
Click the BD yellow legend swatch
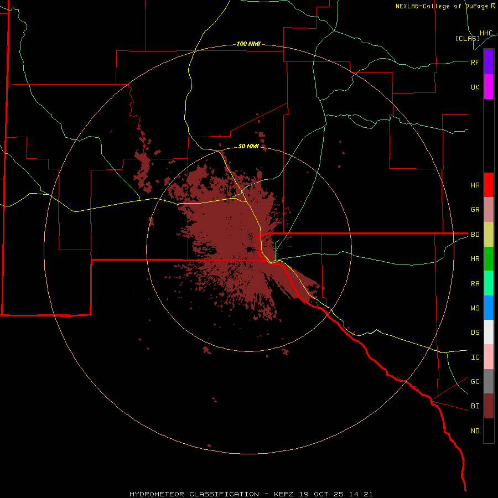pos(489,235)
